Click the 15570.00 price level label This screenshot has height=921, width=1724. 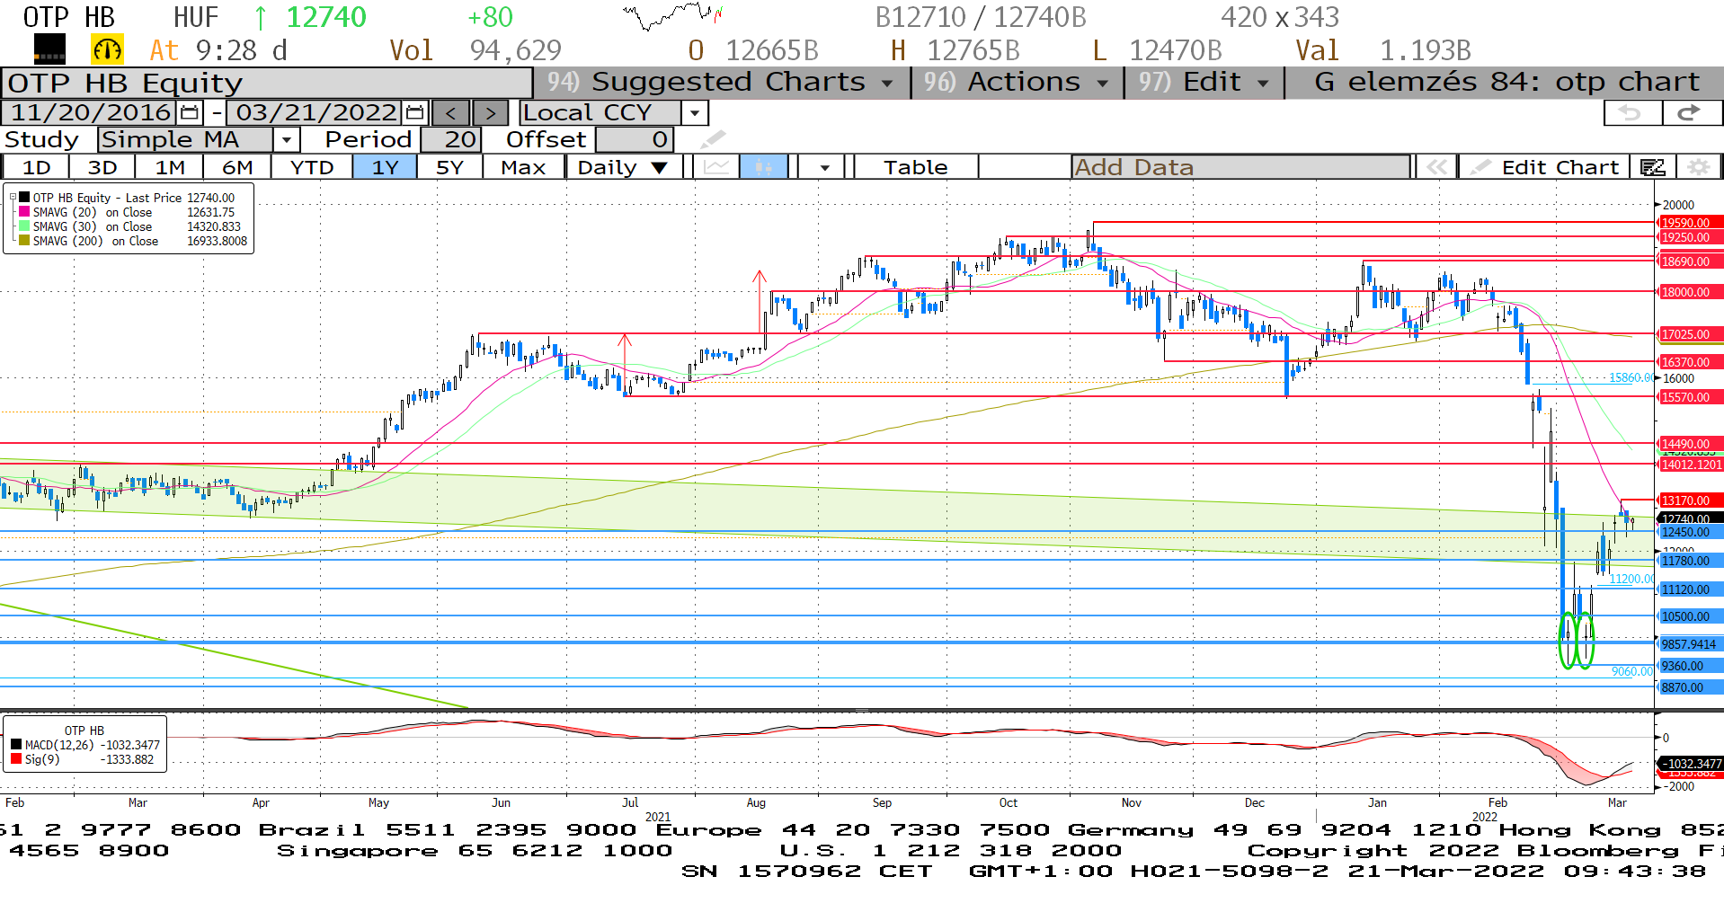tap(1689, 397)
